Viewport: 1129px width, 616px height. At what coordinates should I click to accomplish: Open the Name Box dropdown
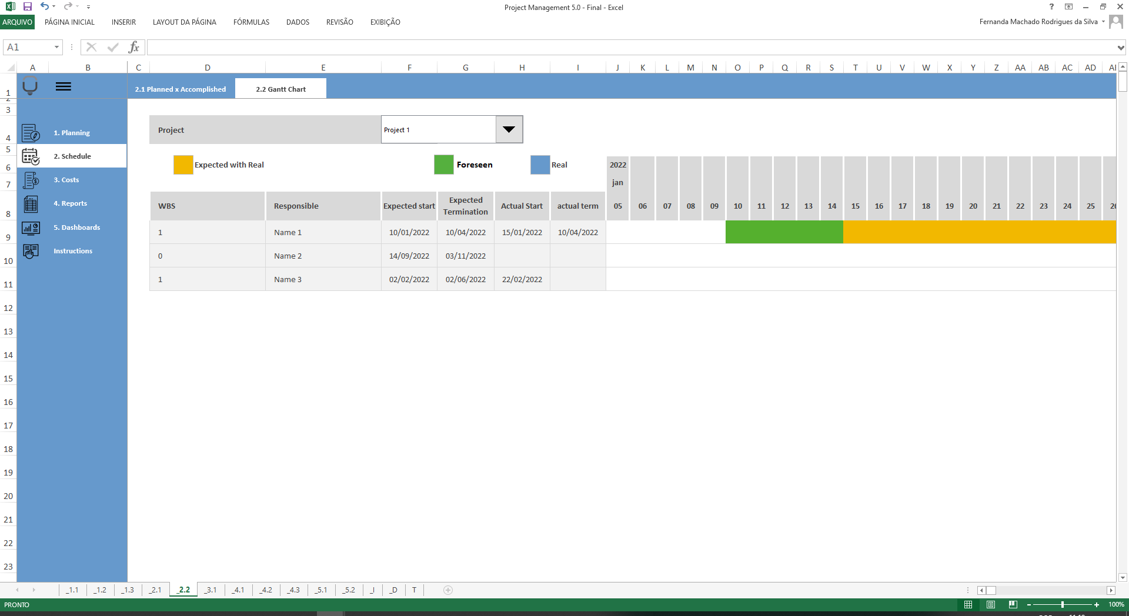click(x=56, y=47)
